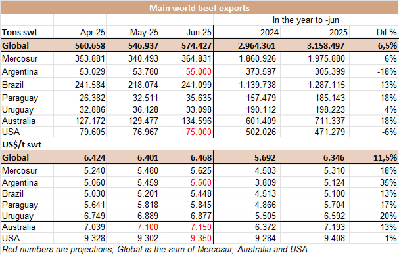Select the Apr-25 column header

pyautogui.click(x=93, y=33)
